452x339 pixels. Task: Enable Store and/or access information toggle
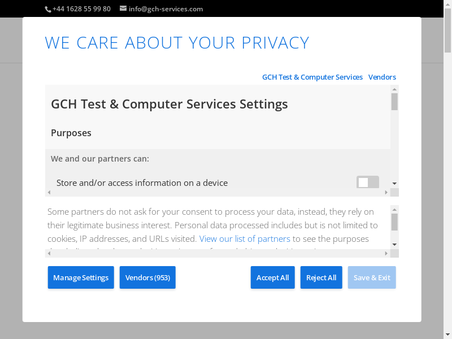[367, 182]
